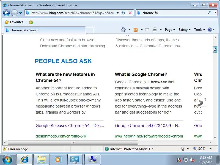The height and width of the screenshot is (165, 220).
Task: Click the vertical scrollbar down arrow
Action: pos(215,138)
